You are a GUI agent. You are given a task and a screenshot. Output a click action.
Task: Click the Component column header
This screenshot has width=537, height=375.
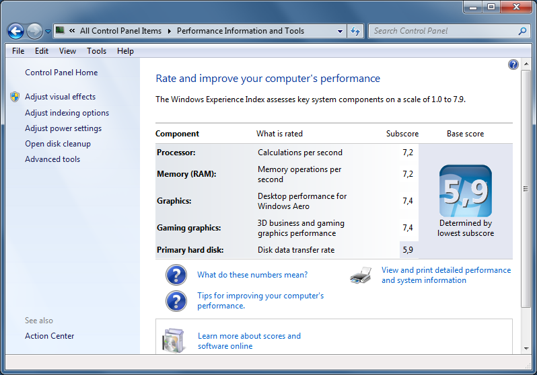pos(177,134)
